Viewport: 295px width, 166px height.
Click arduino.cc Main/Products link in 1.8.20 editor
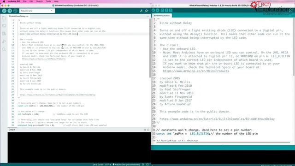click(x=196, y=71)
